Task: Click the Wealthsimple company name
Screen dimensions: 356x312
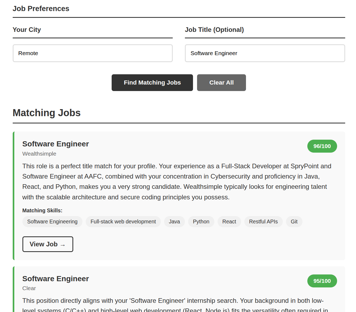Action: coord(39,154)
